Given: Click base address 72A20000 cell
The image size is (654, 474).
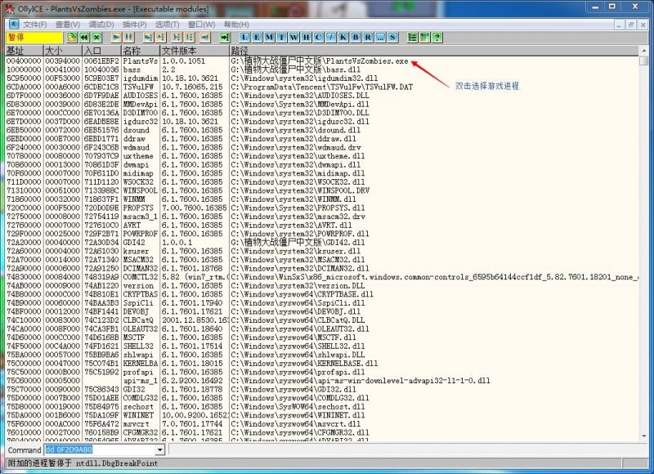Looking at the screenshot, I should pos(24,242).
